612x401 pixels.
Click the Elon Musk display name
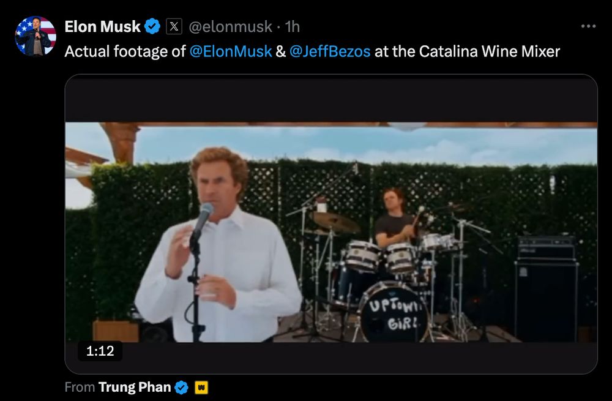click(x=103, y=26)
